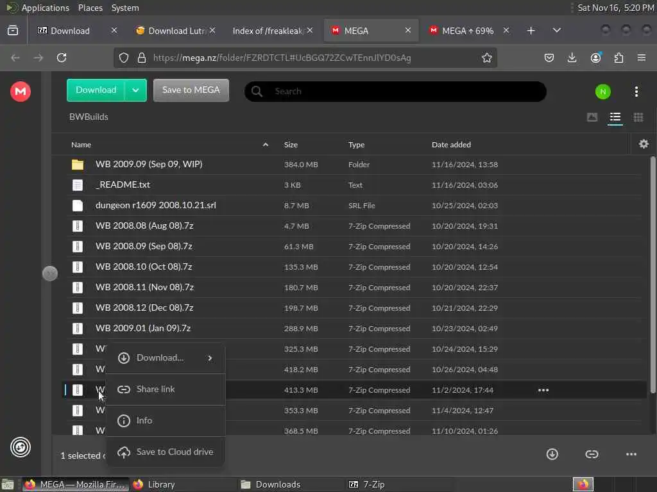Expand the Download... submenu arrow

210,358
